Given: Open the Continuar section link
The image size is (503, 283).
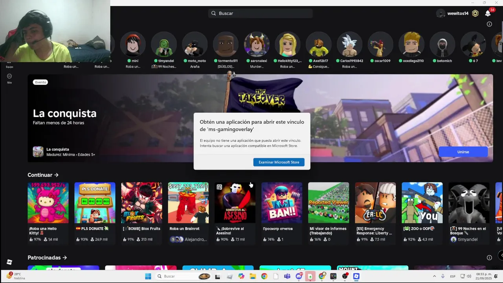Looking at the screenshot, I should [x=43, y=175].
